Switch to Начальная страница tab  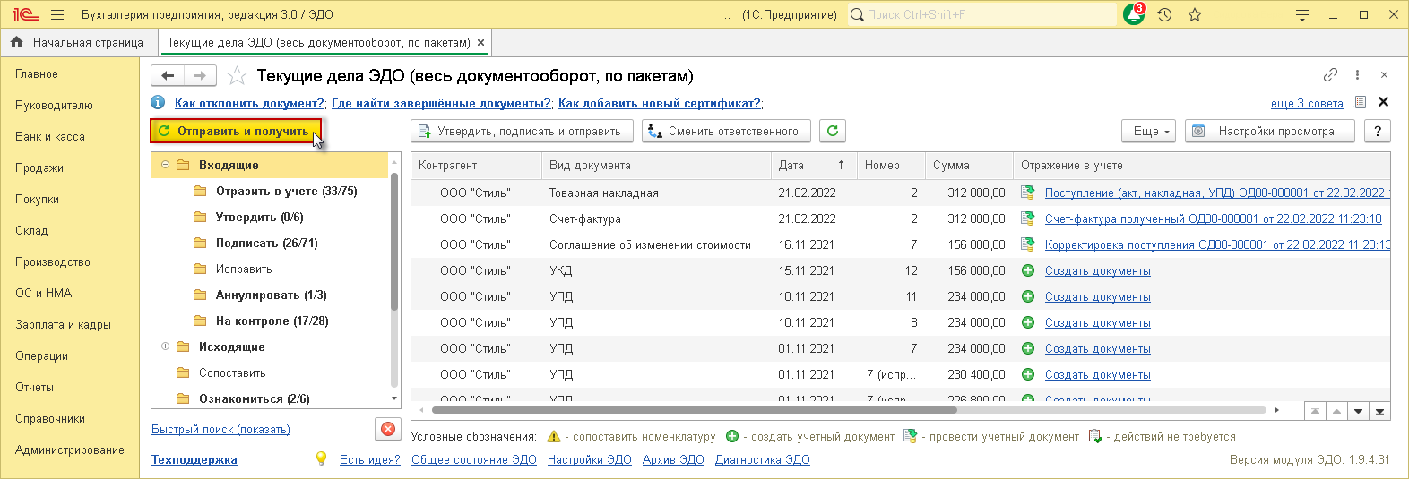78,42
